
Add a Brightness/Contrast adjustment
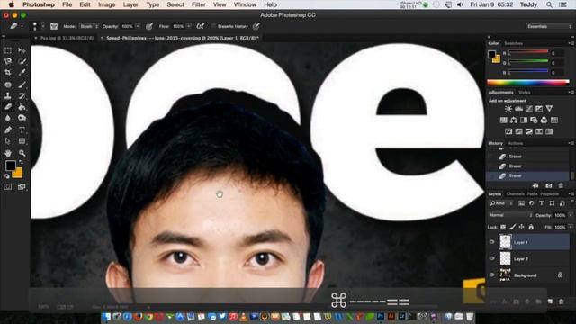tap(508, 109)
